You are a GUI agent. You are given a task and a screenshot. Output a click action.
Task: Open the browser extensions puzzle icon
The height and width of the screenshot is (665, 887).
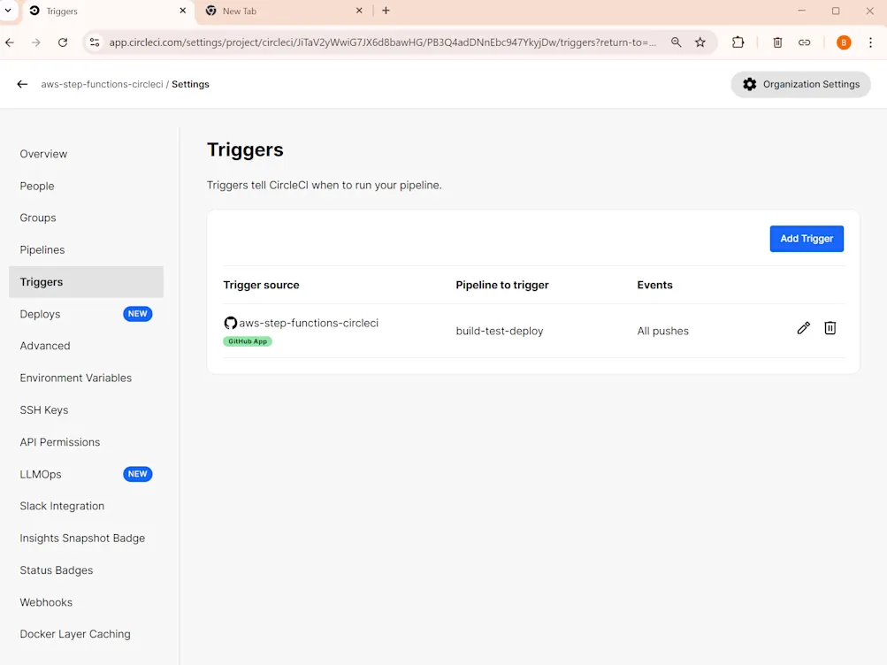(x=738, y=42)
